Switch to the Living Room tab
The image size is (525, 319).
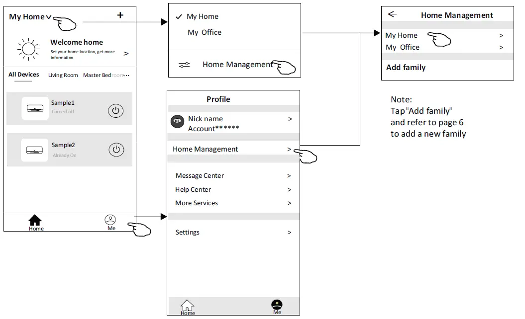(62, 75)
